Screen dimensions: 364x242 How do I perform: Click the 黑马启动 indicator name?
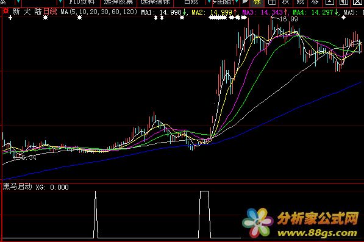click(18, 187)
